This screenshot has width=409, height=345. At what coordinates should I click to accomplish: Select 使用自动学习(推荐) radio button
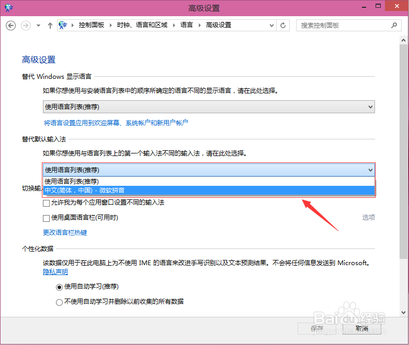tap(59, 287)
